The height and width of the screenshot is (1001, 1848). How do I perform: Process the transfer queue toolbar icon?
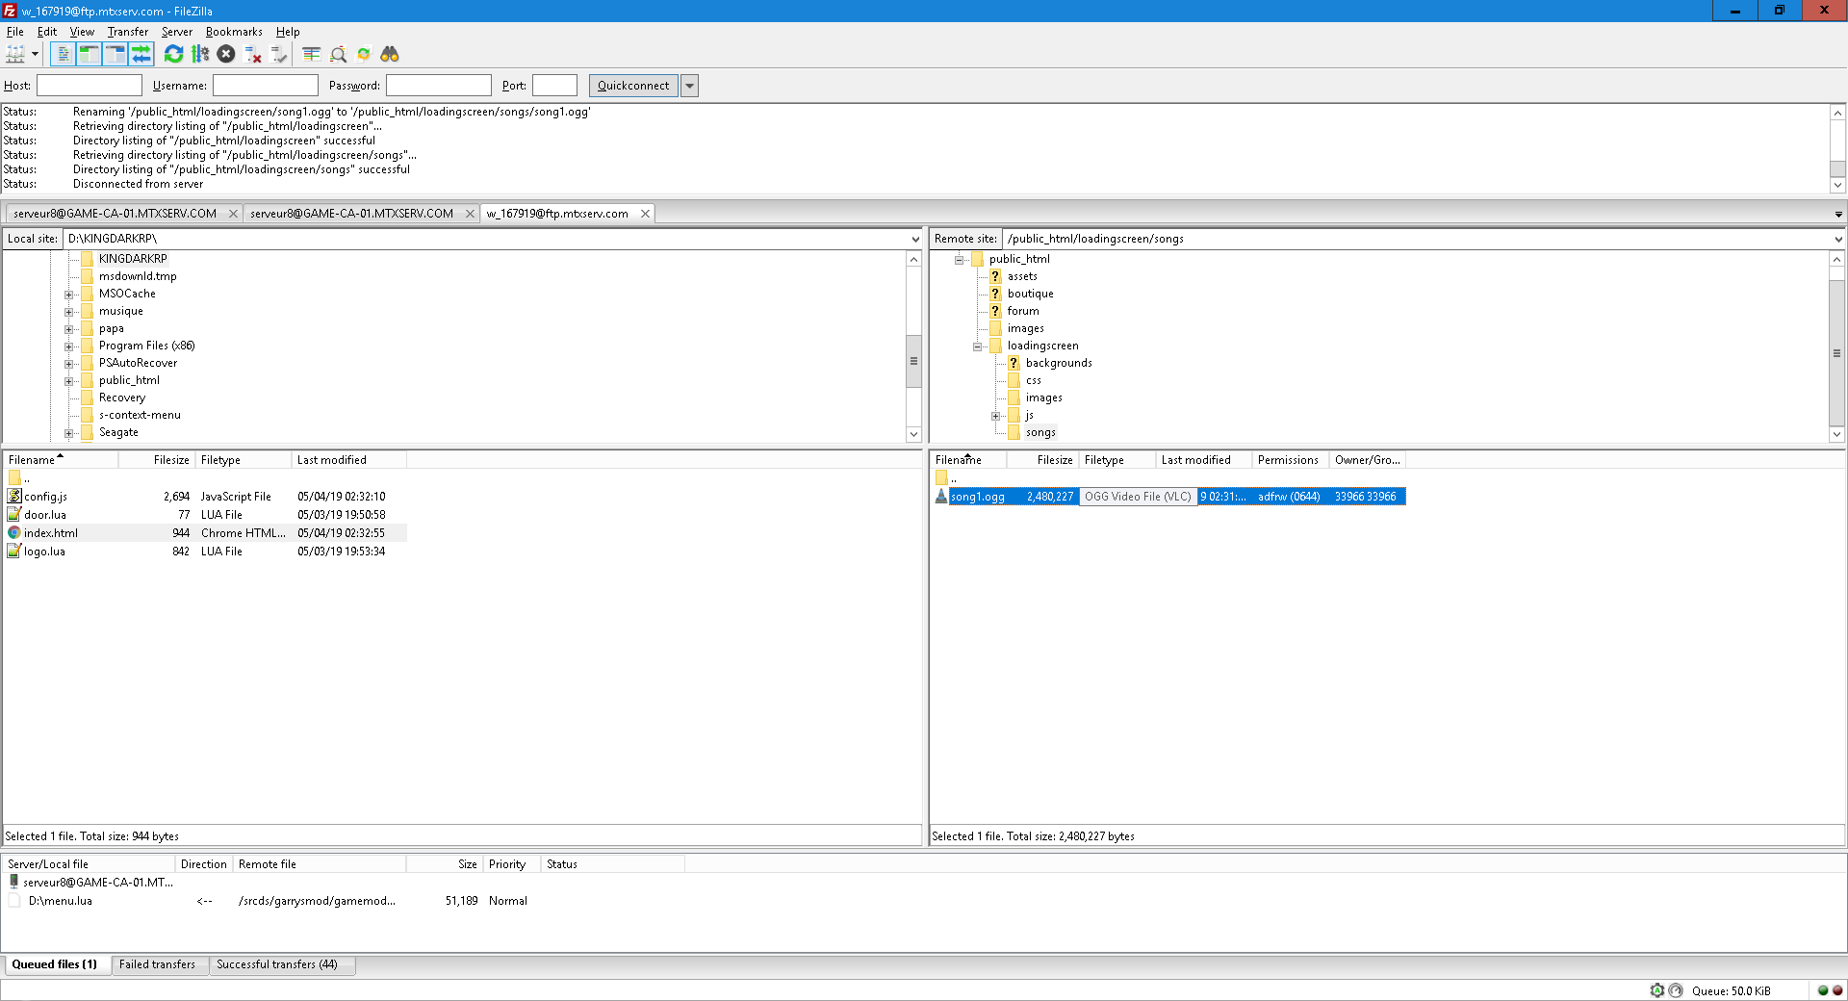click(x=200, y=54)
